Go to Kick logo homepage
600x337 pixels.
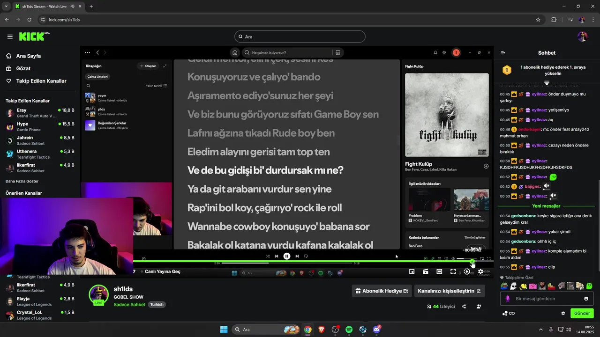pyautogui.click(x=34, y=37)
